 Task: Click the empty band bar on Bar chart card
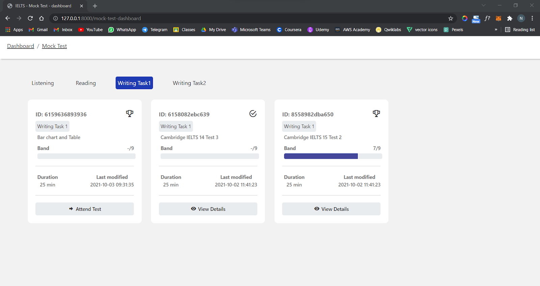point(86,156)
